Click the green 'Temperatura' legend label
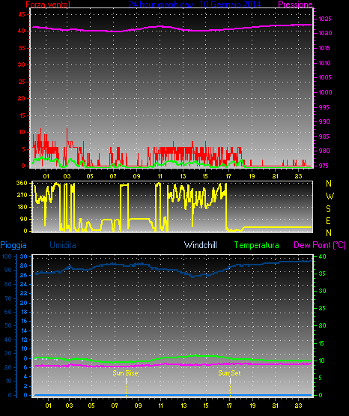 [x=257, y=245]
